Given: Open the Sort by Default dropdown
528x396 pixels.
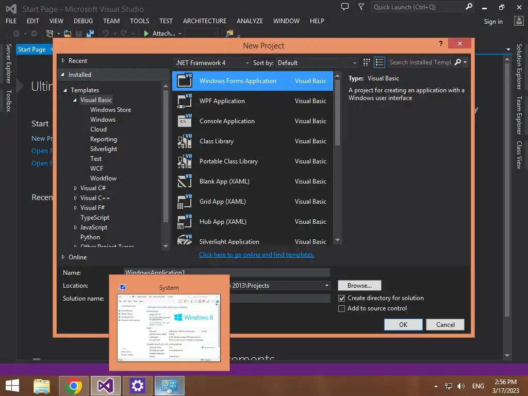Looking at the screenshot, I should pos(317,62).
